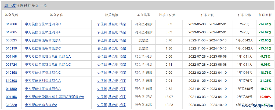Click 档案 for fund 001156
Screen dimensions: 275x110
123,97
